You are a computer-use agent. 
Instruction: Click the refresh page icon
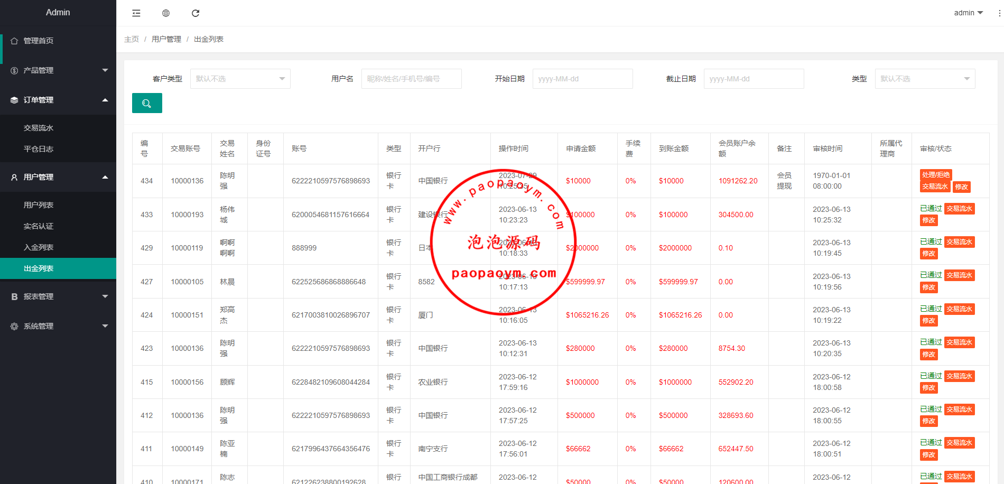pos(196,13)
